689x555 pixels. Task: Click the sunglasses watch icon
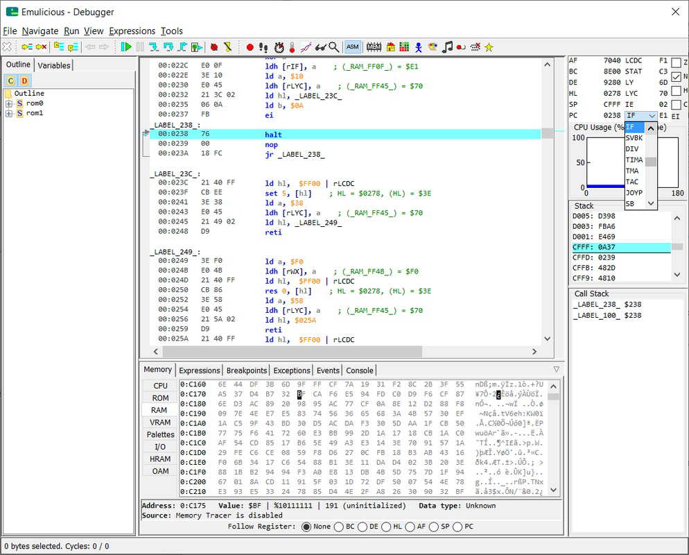(x=320, y=47)
